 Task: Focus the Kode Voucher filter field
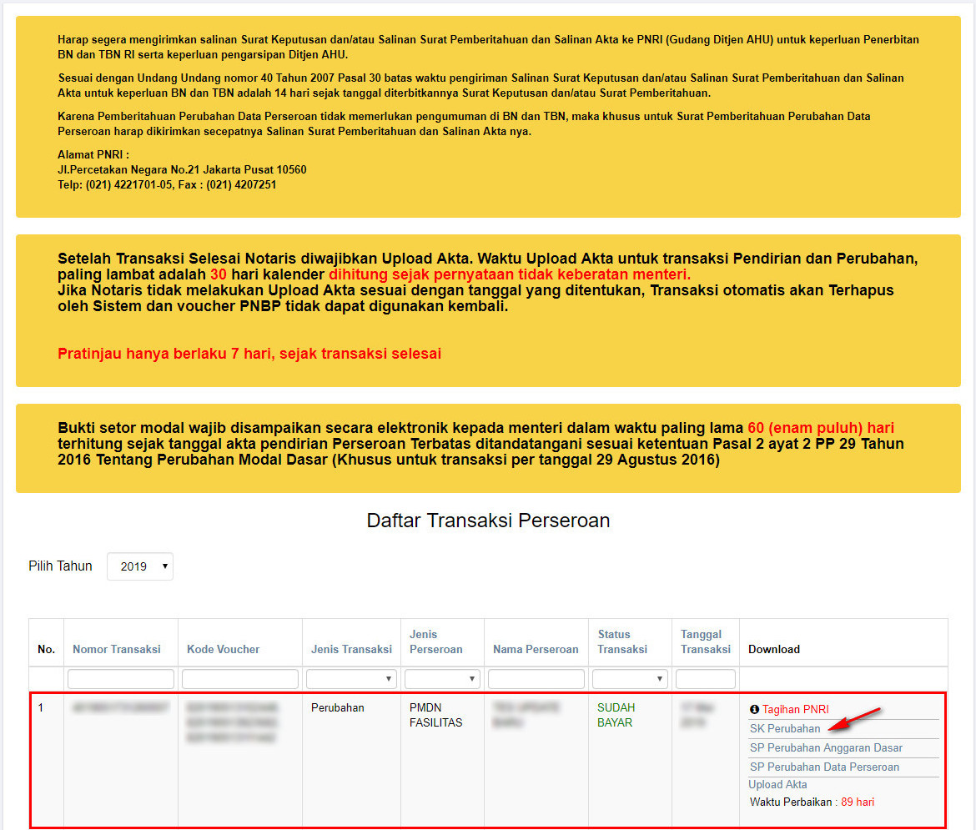240,679
